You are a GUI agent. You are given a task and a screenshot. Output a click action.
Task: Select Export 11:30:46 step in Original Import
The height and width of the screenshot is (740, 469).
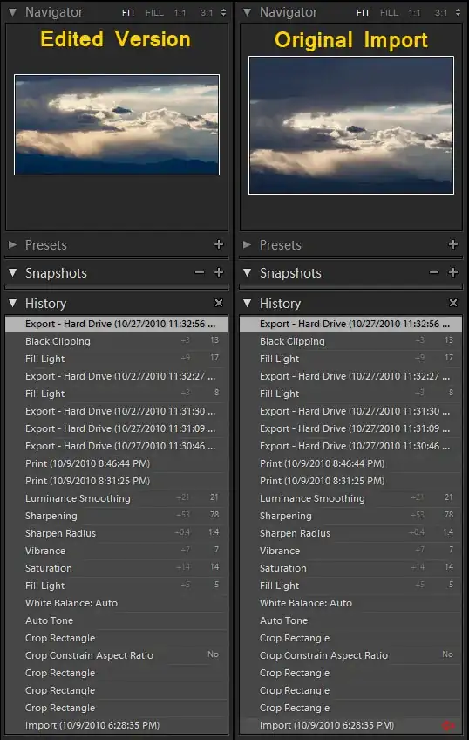(x=350, y=446)
